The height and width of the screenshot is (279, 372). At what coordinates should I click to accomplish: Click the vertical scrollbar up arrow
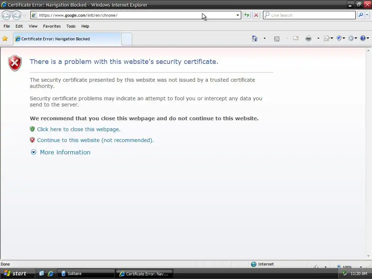tap(368, 50)
